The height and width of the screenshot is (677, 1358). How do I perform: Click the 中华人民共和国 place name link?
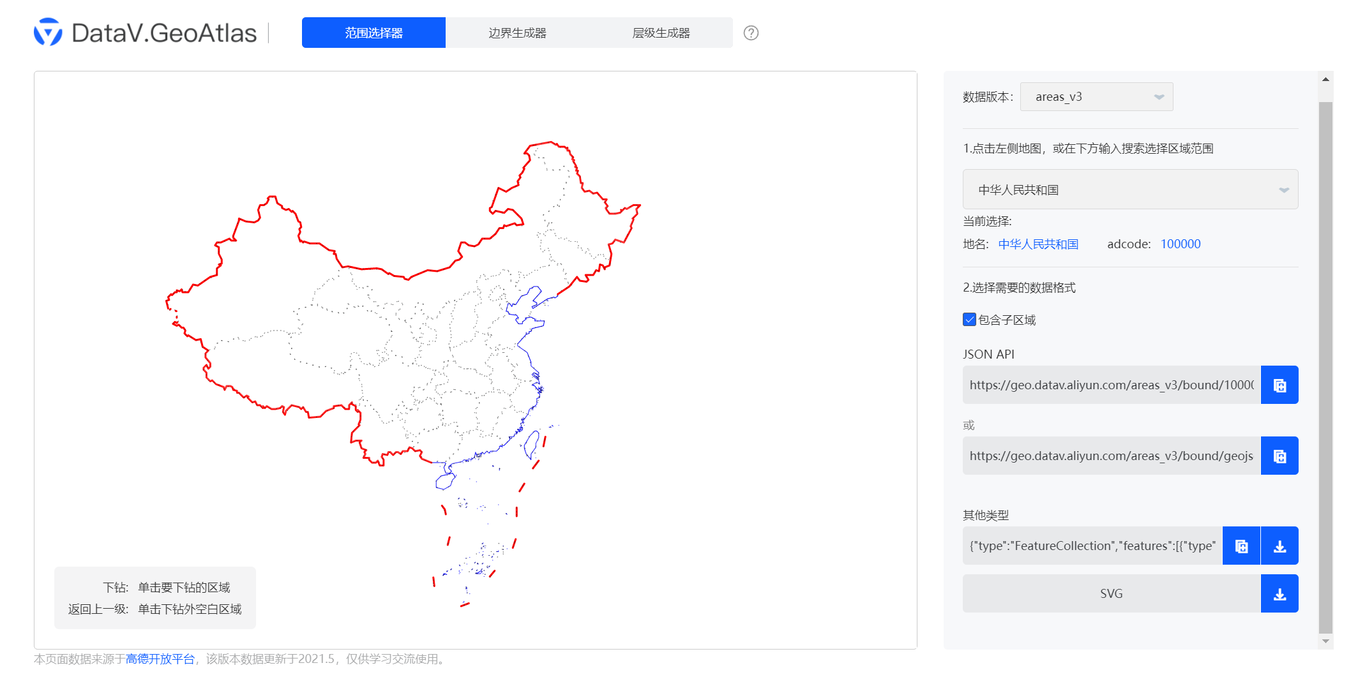click(1038, 244)
